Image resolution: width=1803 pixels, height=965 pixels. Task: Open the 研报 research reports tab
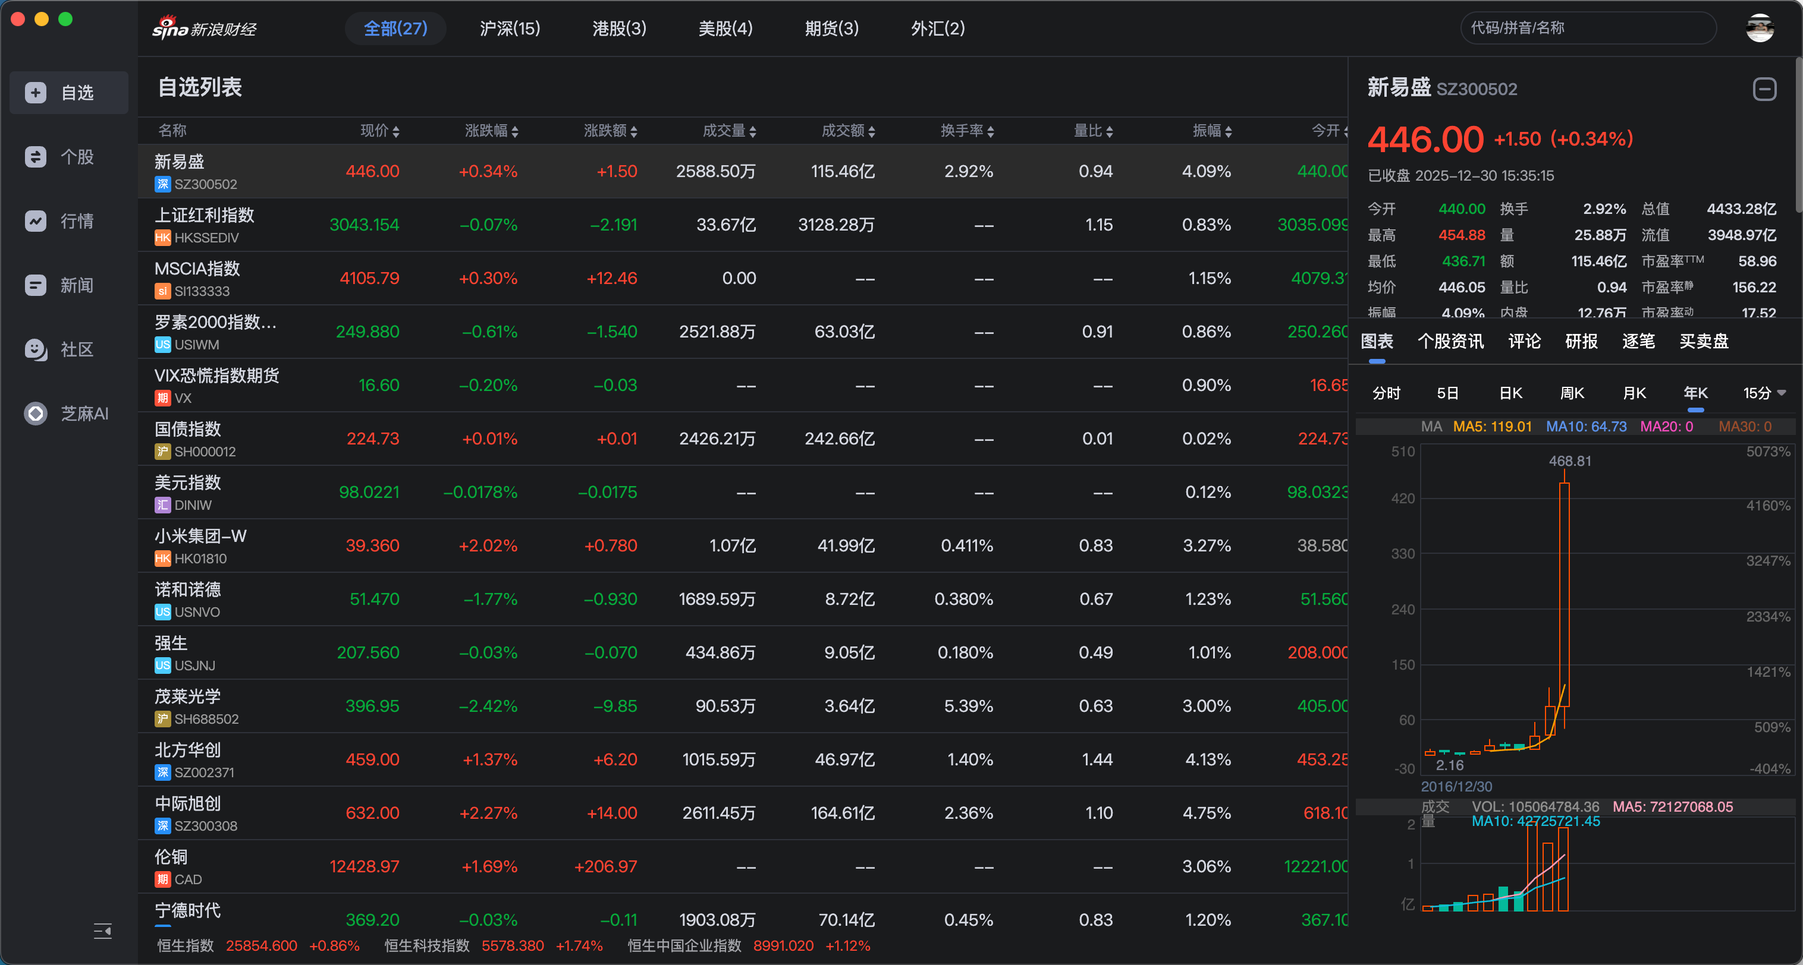click(1581, 341)
